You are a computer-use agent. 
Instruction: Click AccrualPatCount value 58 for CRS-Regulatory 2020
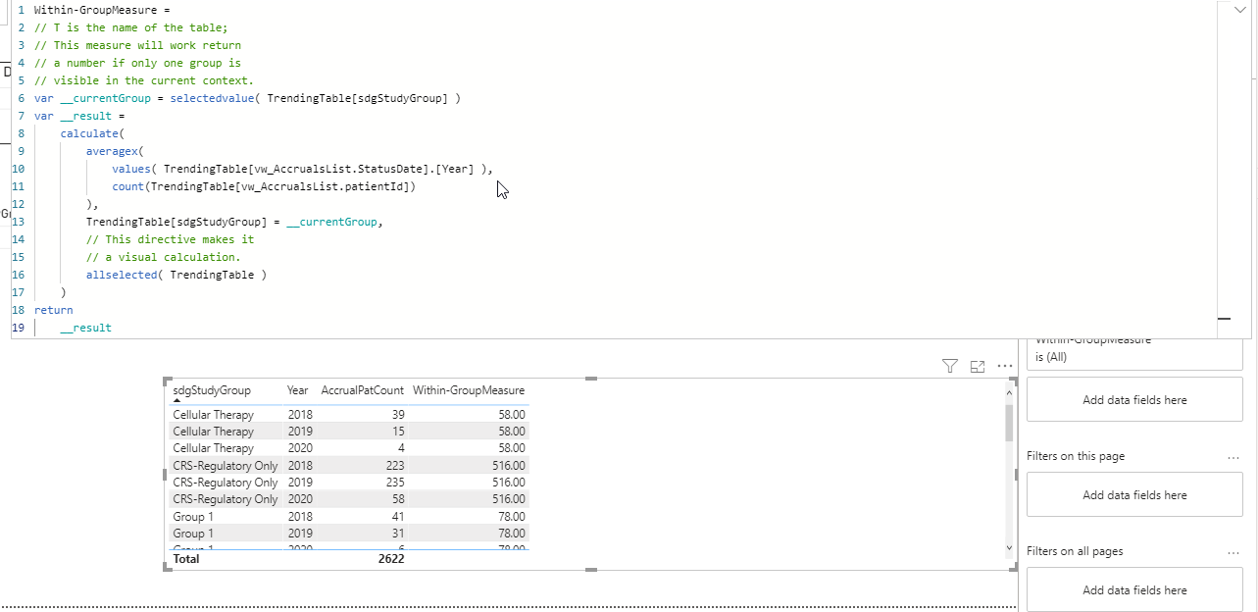(x=397, y=499)
